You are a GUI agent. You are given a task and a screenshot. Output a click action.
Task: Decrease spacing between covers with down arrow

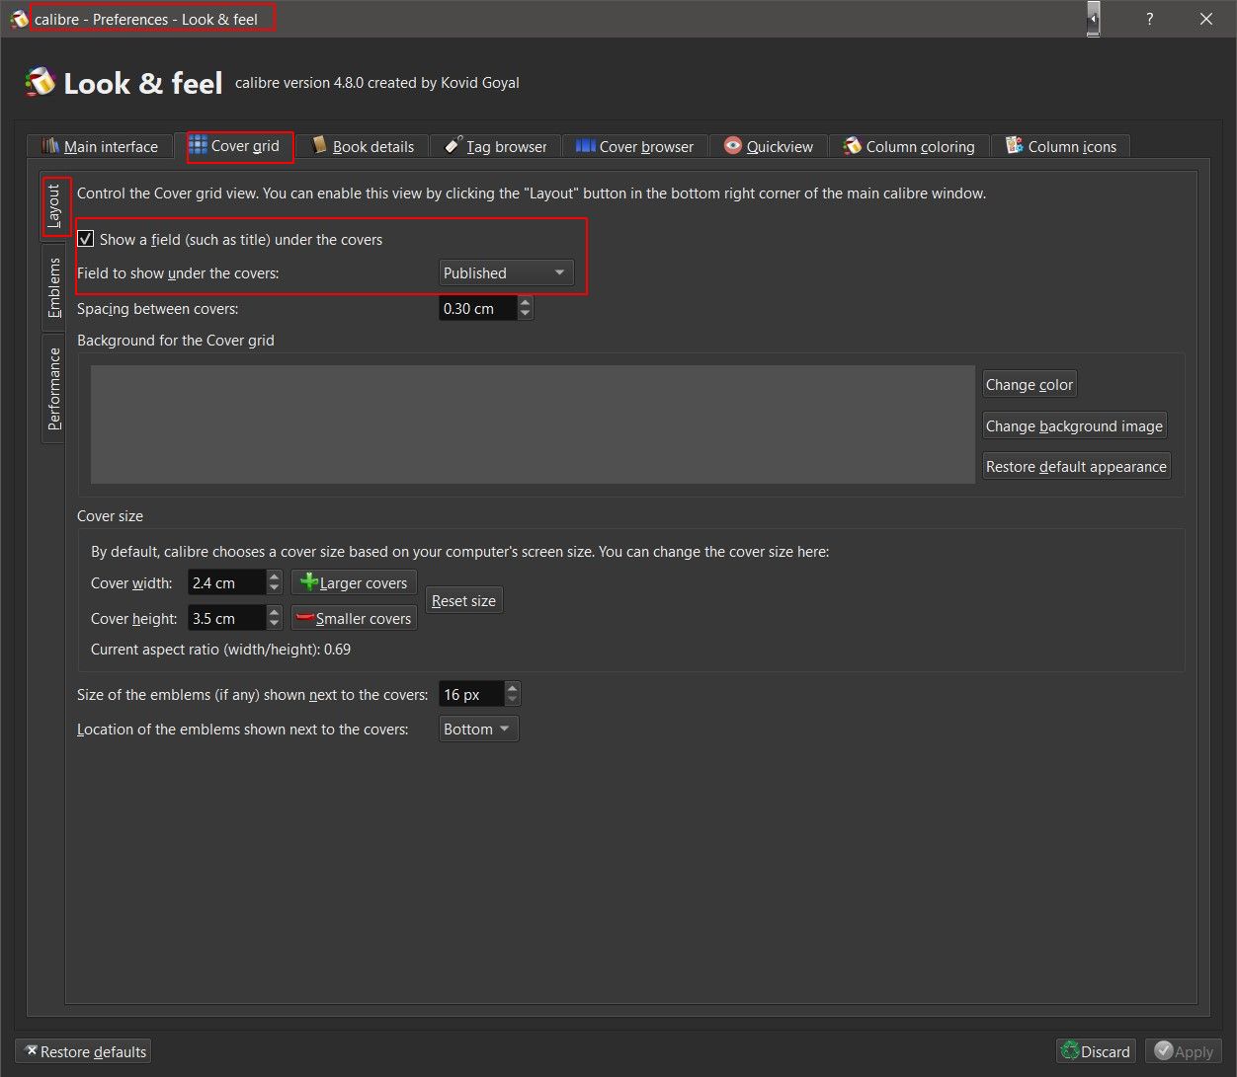(526, 314)
